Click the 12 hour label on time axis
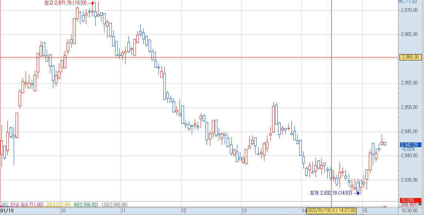Viewport: 424px width, 215px height. (184, 211)
